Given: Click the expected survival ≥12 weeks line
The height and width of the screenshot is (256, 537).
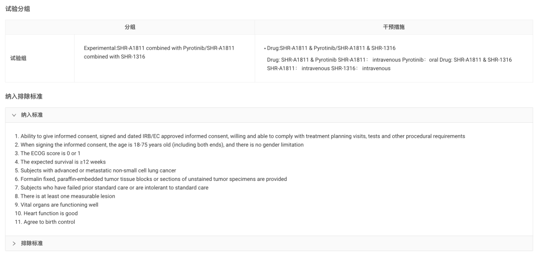Looking at the screenshot, I should [60, 162].
